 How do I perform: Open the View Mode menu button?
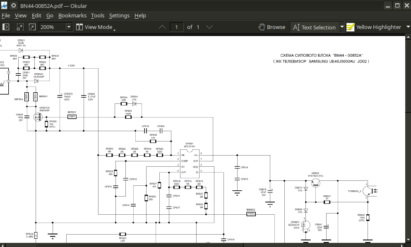point(96,27)
